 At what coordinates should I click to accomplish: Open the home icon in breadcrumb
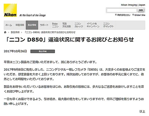tap(5, 32)
